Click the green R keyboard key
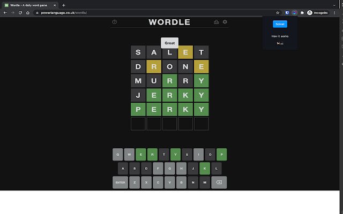343x214 pixels. pos(152,155)
